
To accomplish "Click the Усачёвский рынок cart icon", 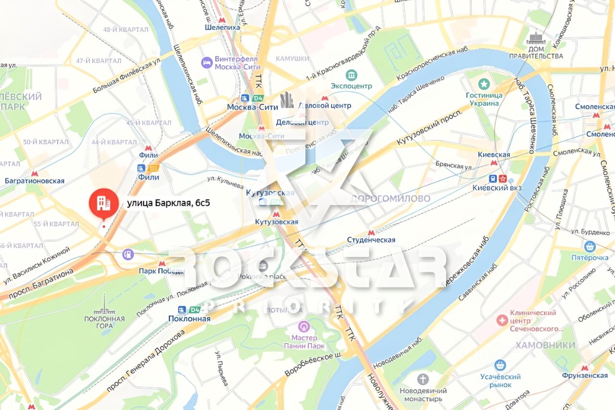I will (500, 366).
